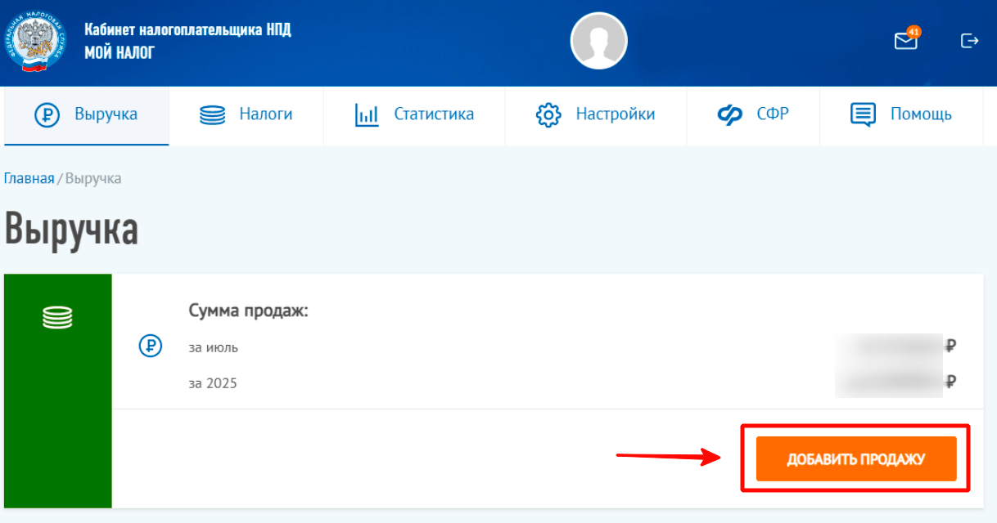
Task: Click the bar chart icon beside Статистика
Action: point(367,115)
